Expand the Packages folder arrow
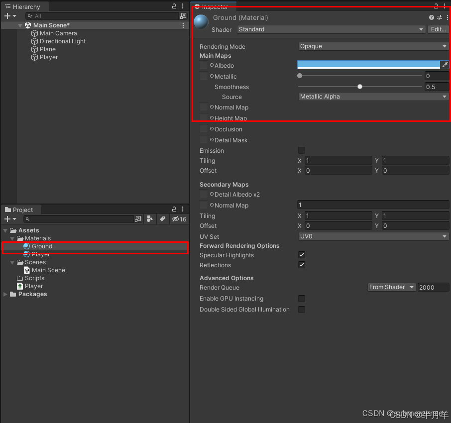451x423 pixels. click(x=5, y=294)
